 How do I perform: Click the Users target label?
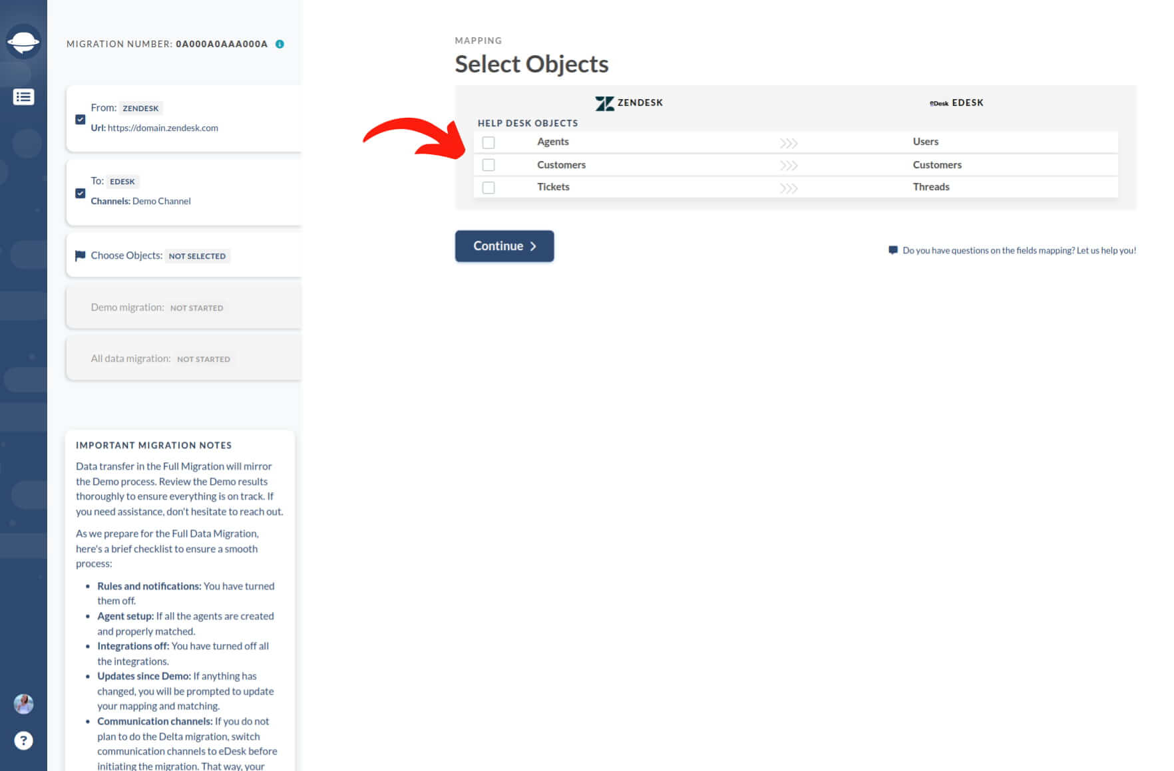coord(926,142)
